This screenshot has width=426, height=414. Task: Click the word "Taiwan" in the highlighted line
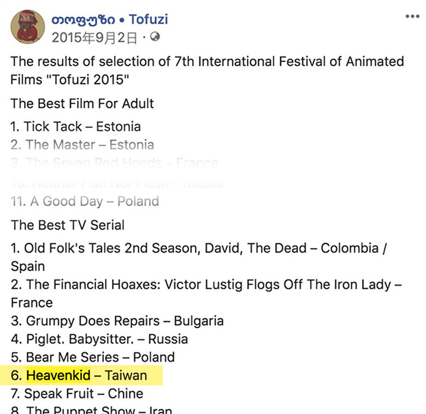(x=126, y=376)
